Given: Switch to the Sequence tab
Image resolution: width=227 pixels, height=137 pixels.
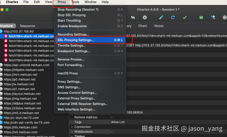Looking at the screenshot, I should point(27,26).
